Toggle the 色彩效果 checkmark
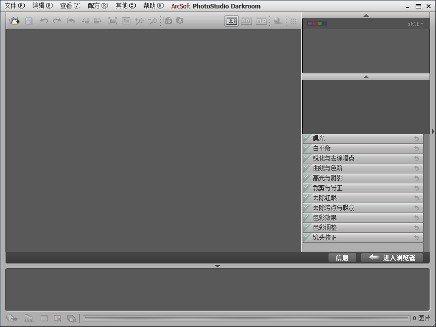This screenshot has height=327, width=436. (307, 218)
